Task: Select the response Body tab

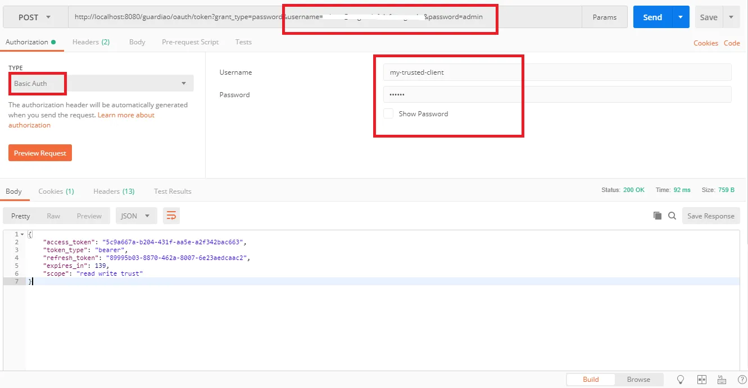Action: 13,191
